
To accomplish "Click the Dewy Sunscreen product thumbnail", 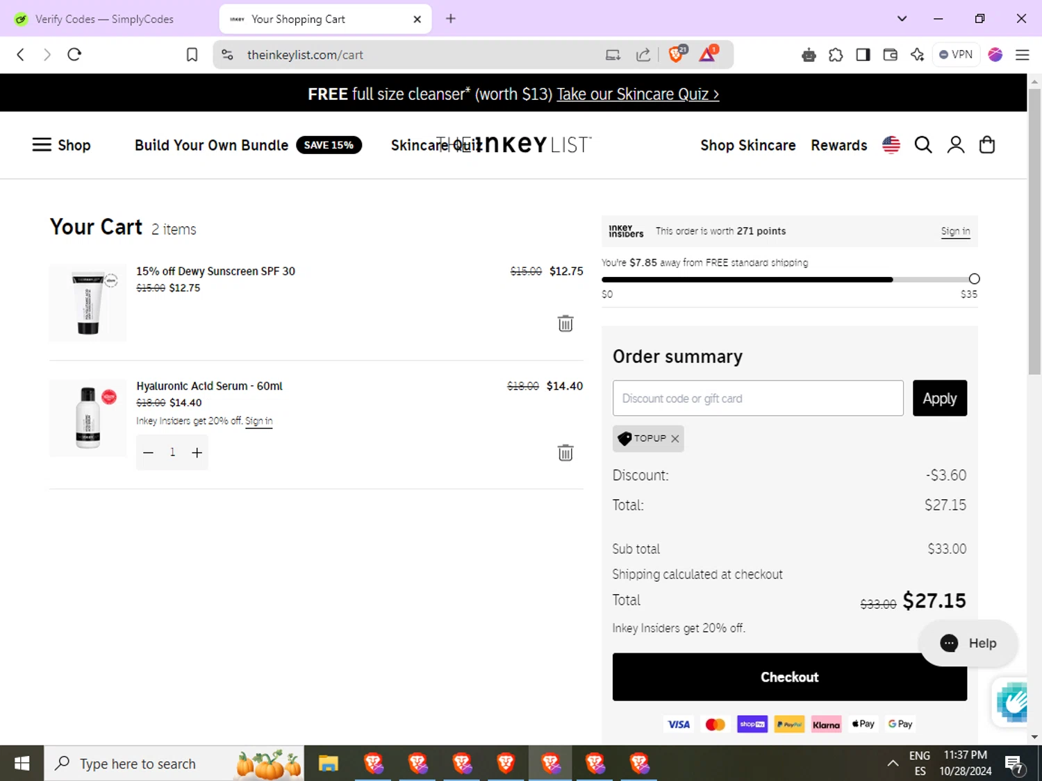I will coord(88,303).
